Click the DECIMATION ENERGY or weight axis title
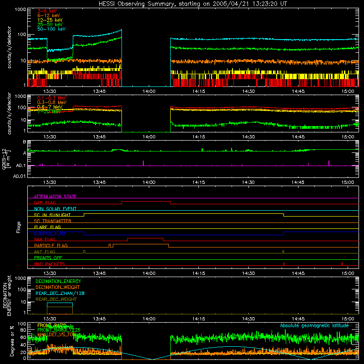This screenshot has height=364, width=364. click(x=7, y=296)
